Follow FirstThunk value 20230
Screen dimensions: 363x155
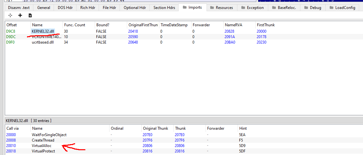tap(261, 42)
